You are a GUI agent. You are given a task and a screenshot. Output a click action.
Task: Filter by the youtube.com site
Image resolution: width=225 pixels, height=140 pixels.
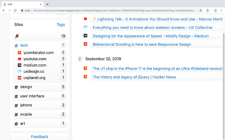pyautogui.click(x=34, y=59)
